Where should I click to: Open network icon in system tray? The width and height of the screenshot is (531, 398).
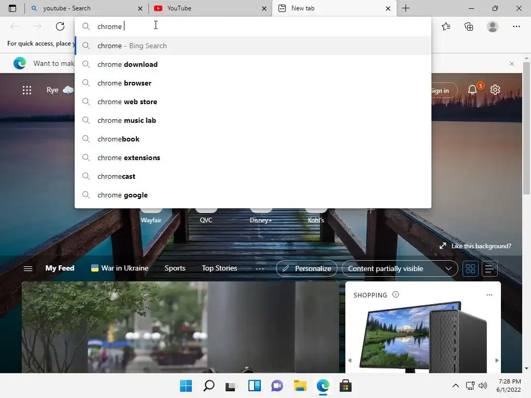[470, 386]
